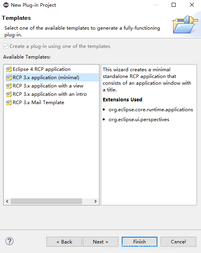Click Finish to create the project

click(x=140, y=242)
